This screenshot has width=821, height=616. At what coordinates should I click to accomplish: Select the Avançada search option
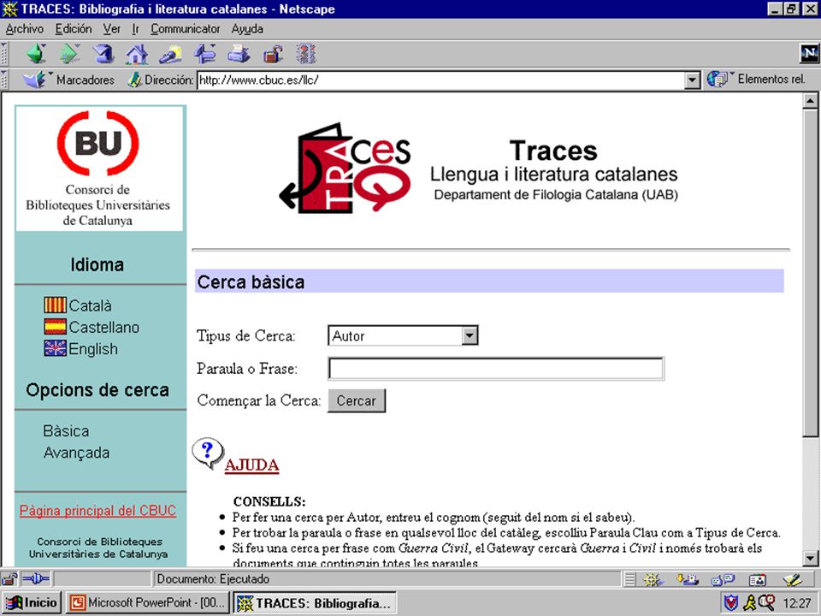pos(76,453)
